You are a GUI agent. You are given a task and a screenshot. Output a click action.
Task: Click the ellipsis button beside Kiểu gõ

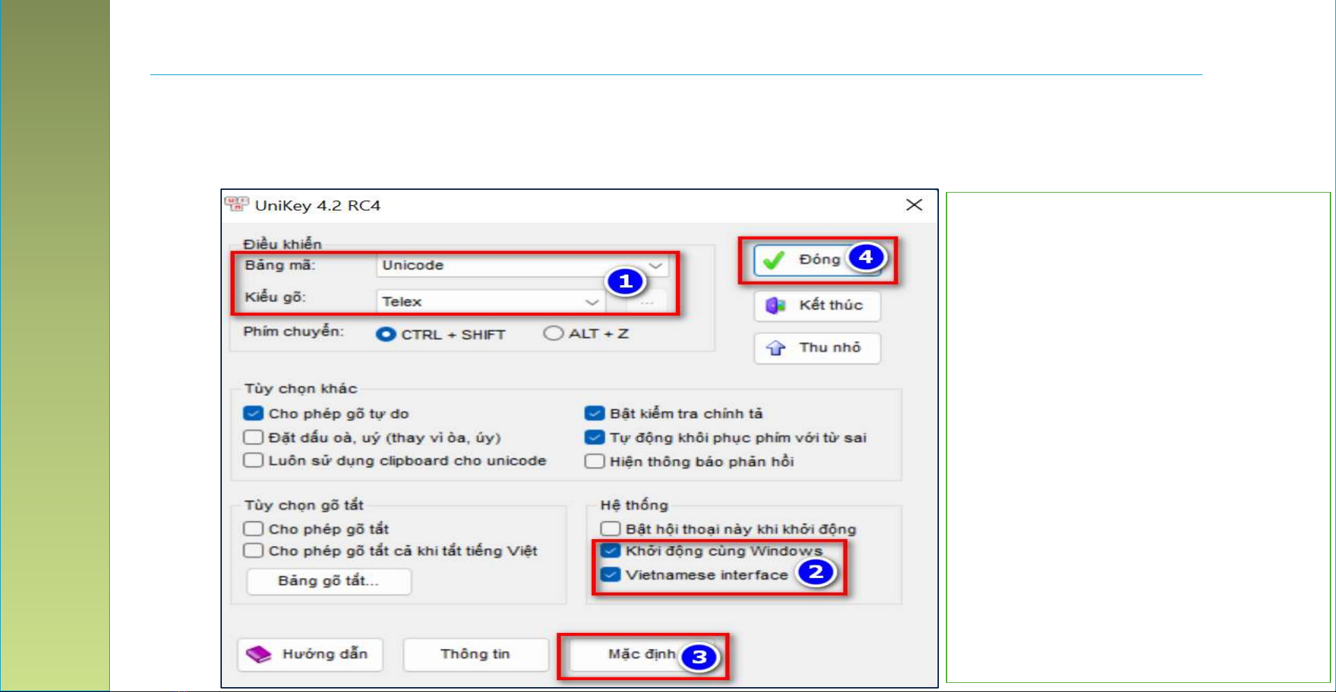tap(647, 302)
